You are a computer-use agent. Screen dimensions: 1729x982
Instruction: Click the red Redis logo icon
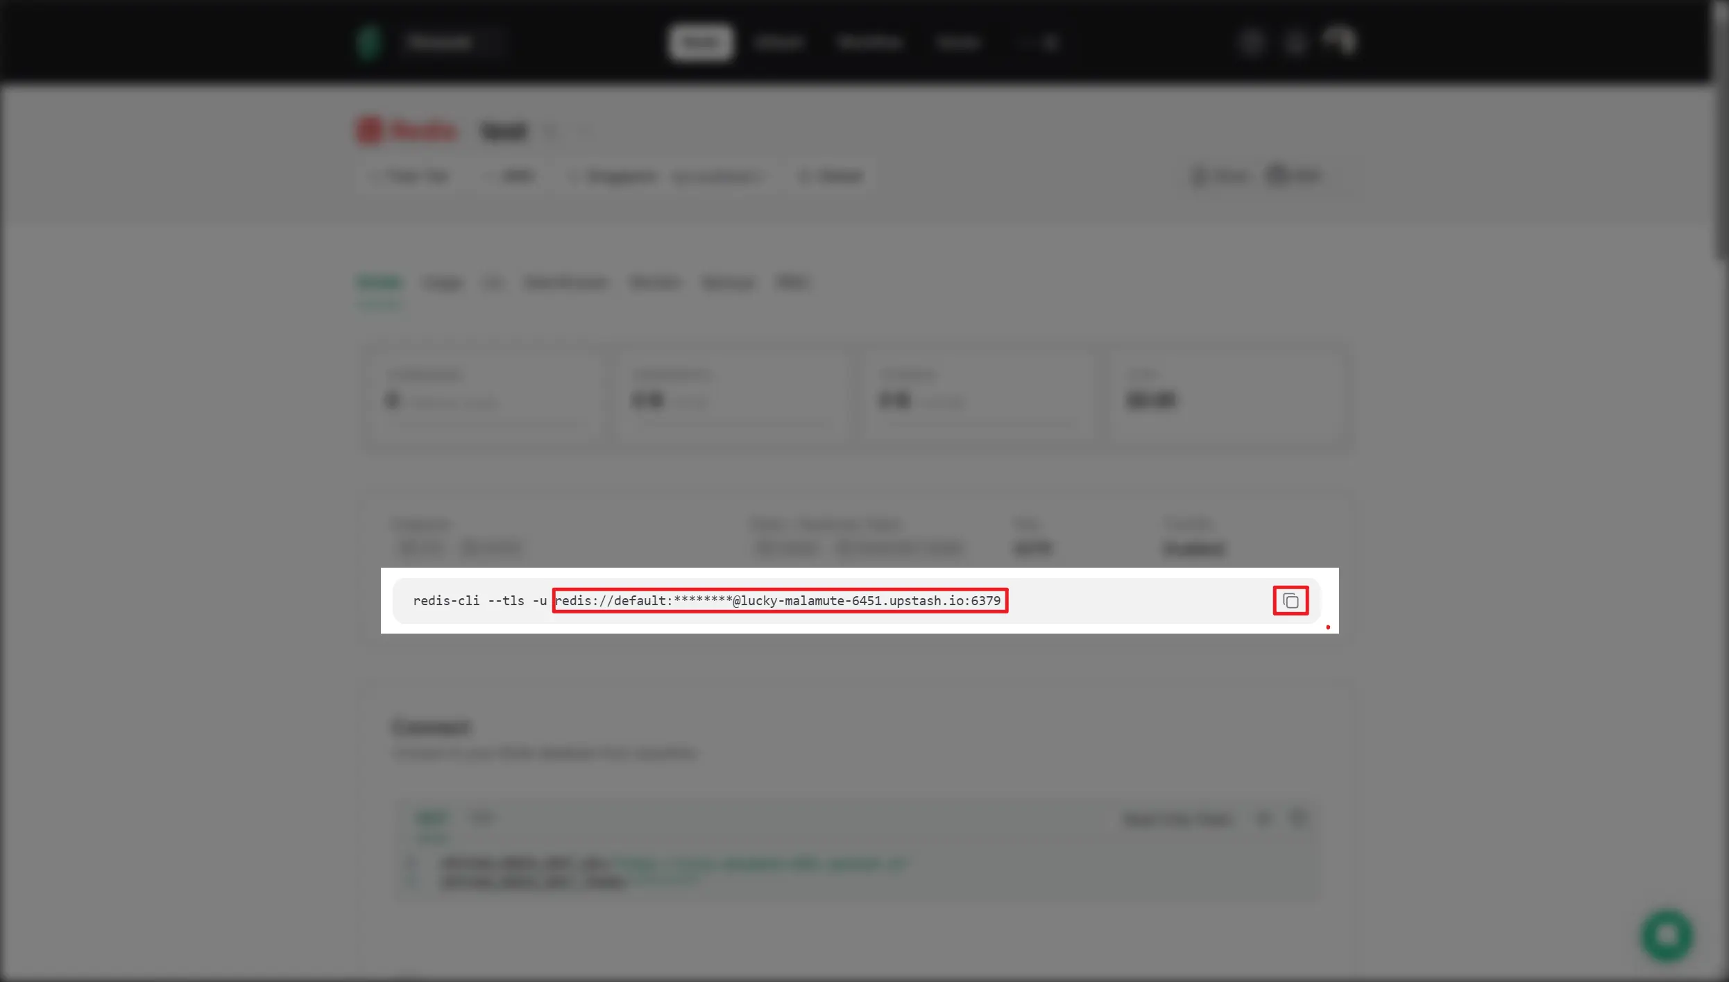369,130
